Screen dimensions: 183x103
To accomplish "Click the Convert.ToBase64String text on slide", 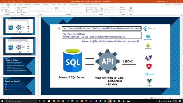I will [x=111, y=41].
